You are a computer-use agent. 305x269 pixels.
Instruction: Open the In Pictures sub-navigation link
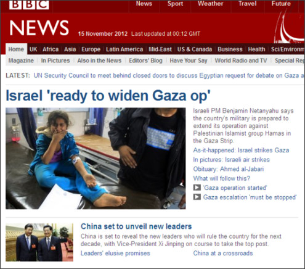pos(55,60)
